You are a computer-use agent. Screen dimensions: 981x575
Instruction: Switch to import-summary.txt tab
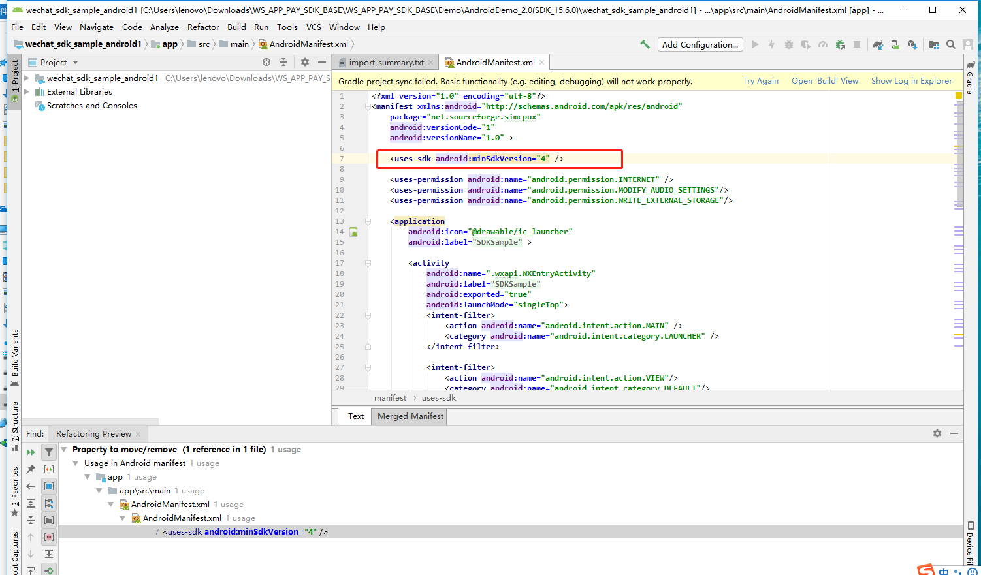point(386,63)
